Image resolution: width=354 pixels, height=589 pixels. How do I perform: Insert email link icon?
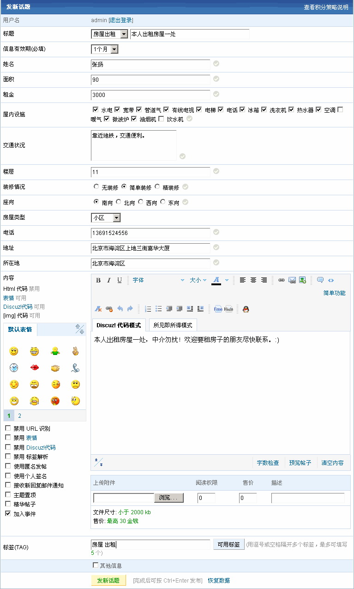(x=292, y=280)
